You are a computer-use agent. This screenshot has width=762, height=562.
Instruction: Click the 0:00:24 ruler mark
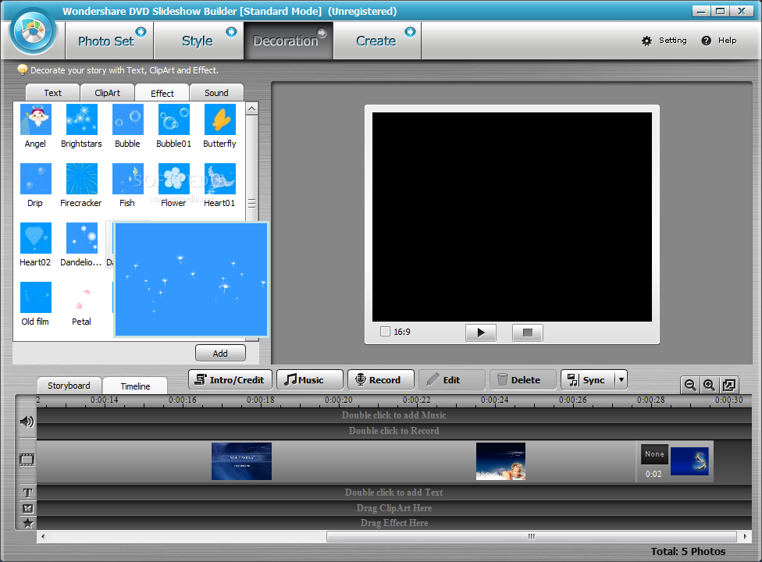tap(495, 400)
